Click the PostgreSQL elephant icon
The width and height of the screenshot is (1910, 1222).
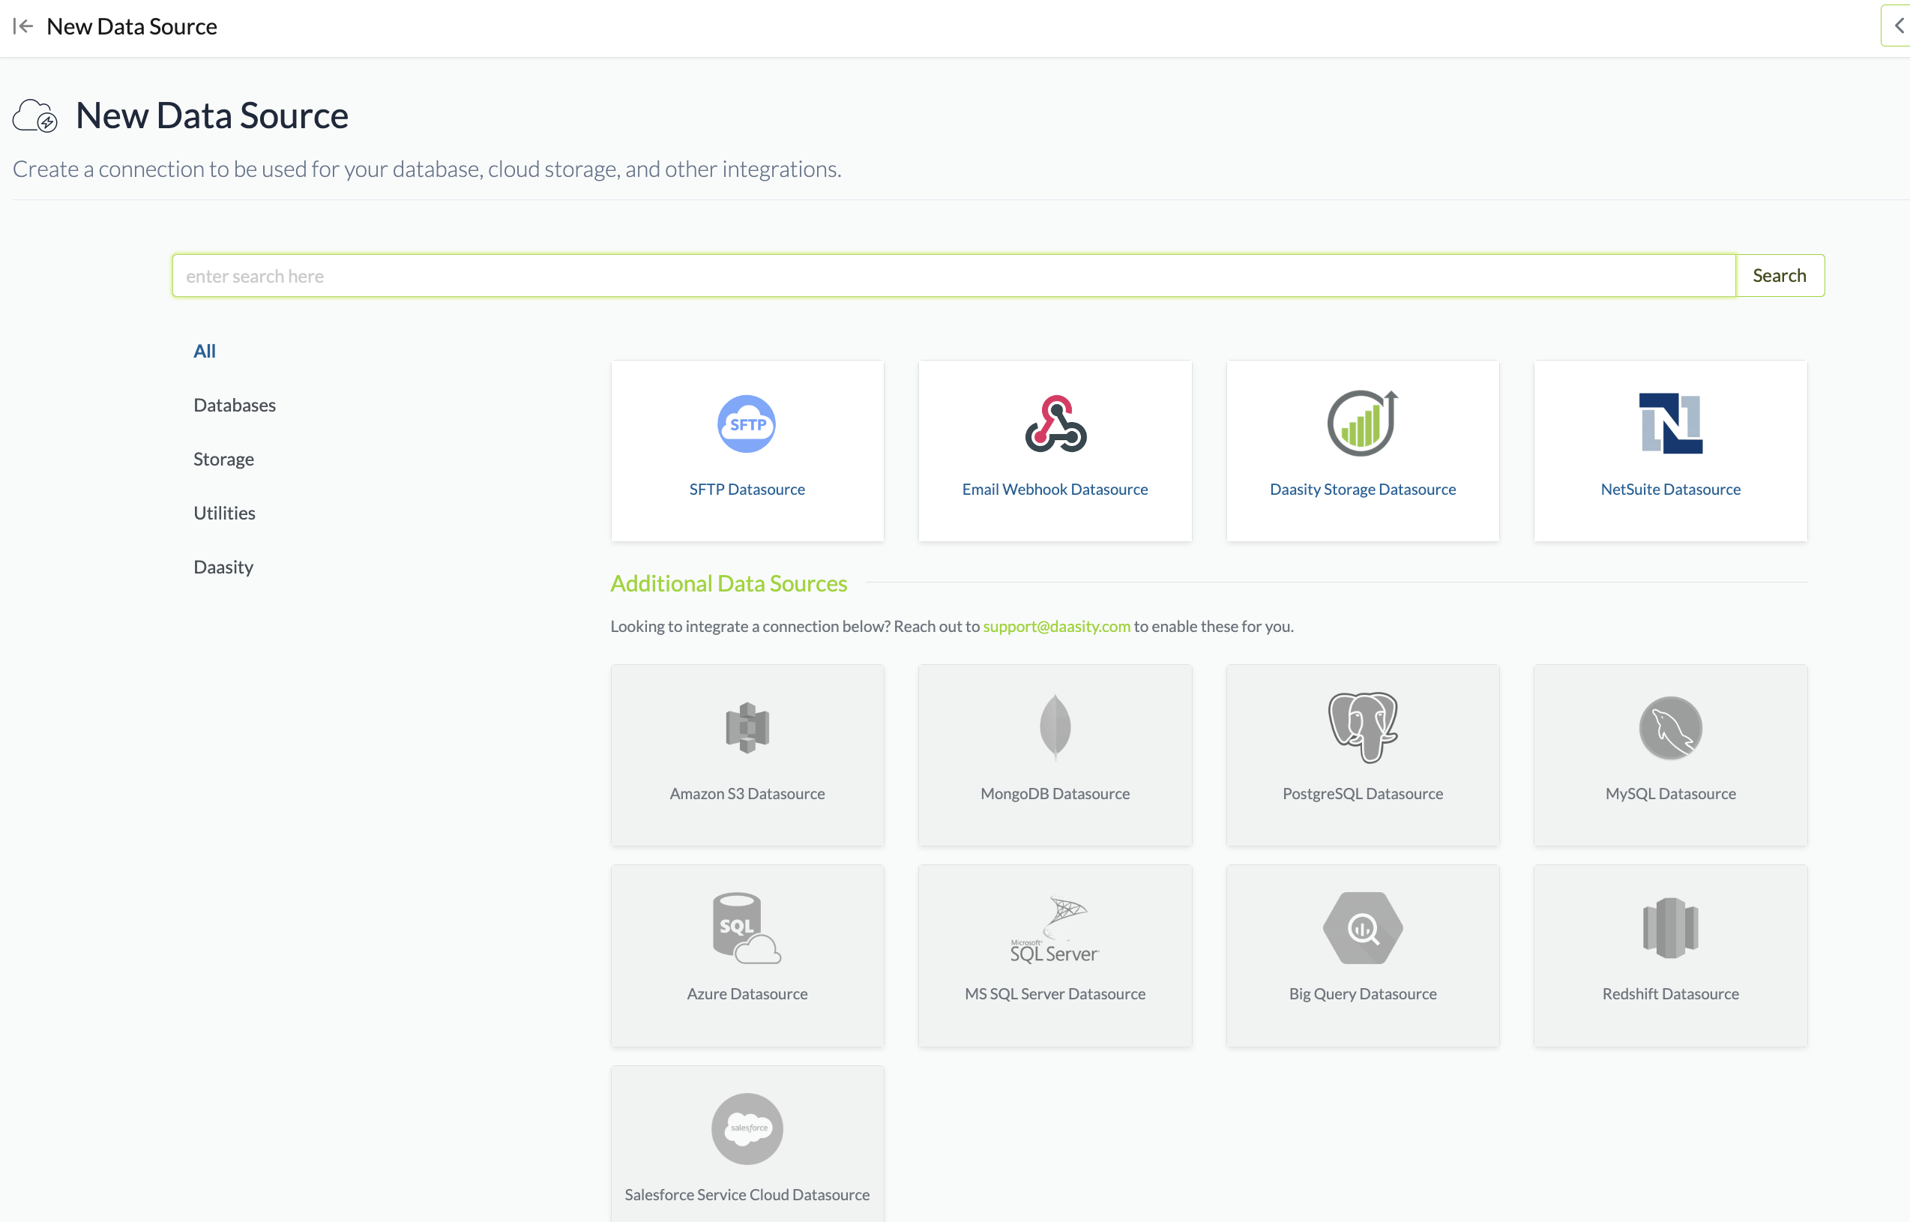tap(1362, 728)
